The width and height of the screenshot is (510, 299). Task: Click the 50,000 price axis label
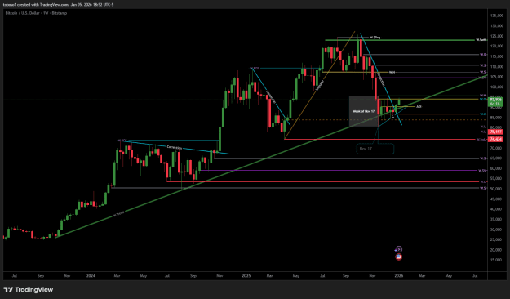point(497,189)
